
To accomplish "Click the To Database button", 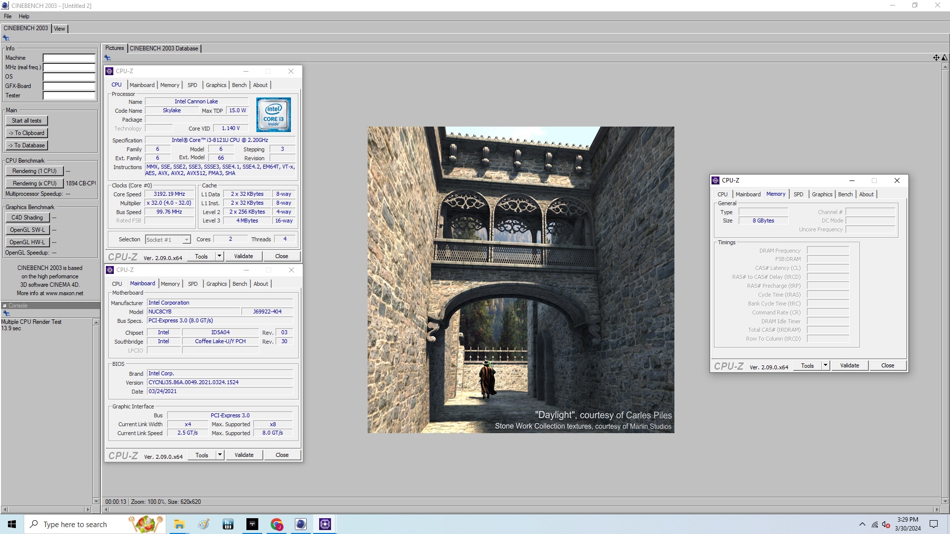I will click(27, 145).
